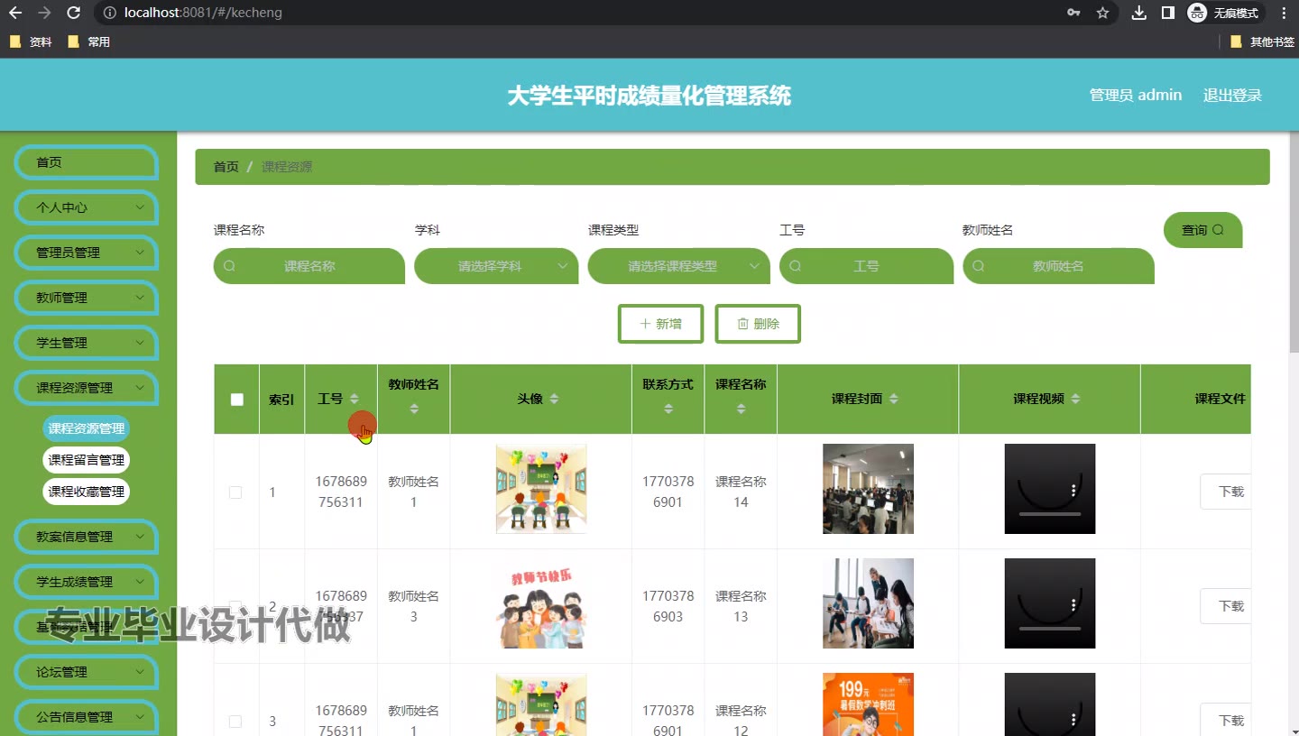The height and width of the screenshot is (736, 1299).
Task: Focus the 工号 search field
Action: 866,266
